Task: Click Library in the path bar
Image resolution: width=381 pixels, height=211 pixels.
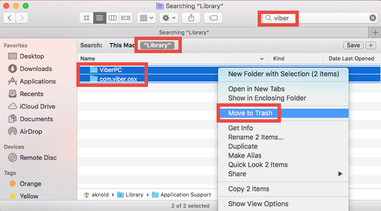Action: point(130,195)
